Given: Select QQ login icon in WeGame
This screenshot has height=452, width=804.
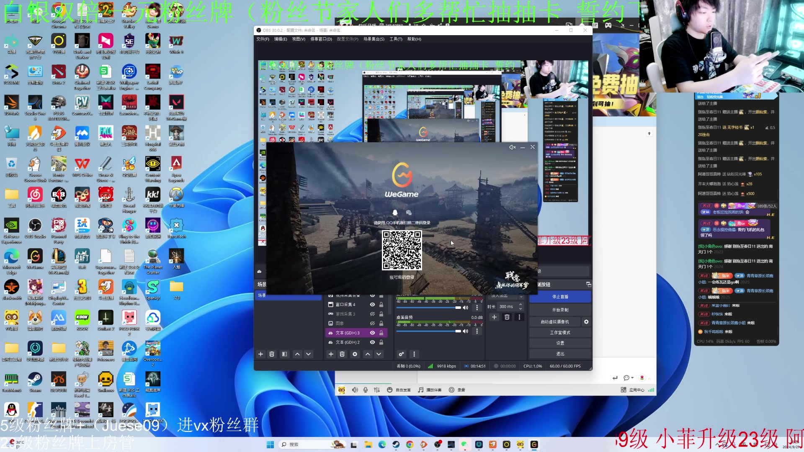Looking at the screenshot, I should point(395,213).
